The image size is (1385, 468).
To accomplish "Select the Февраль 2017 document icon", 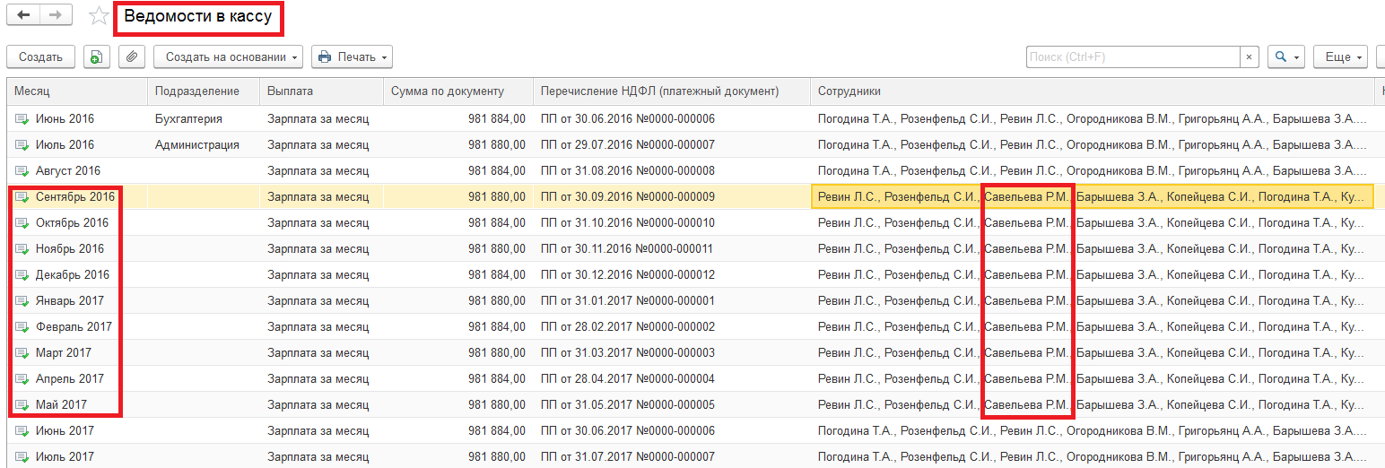I will (x=22, y=326).
